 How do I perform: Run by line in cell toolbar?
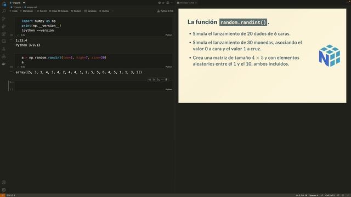[150, 80]
